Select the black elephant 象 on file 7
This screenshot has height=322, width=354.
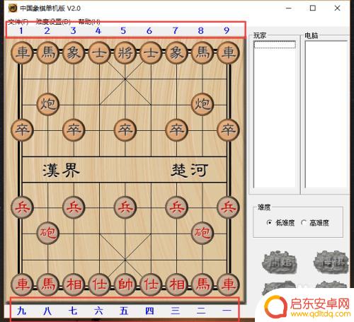point(176,52)
